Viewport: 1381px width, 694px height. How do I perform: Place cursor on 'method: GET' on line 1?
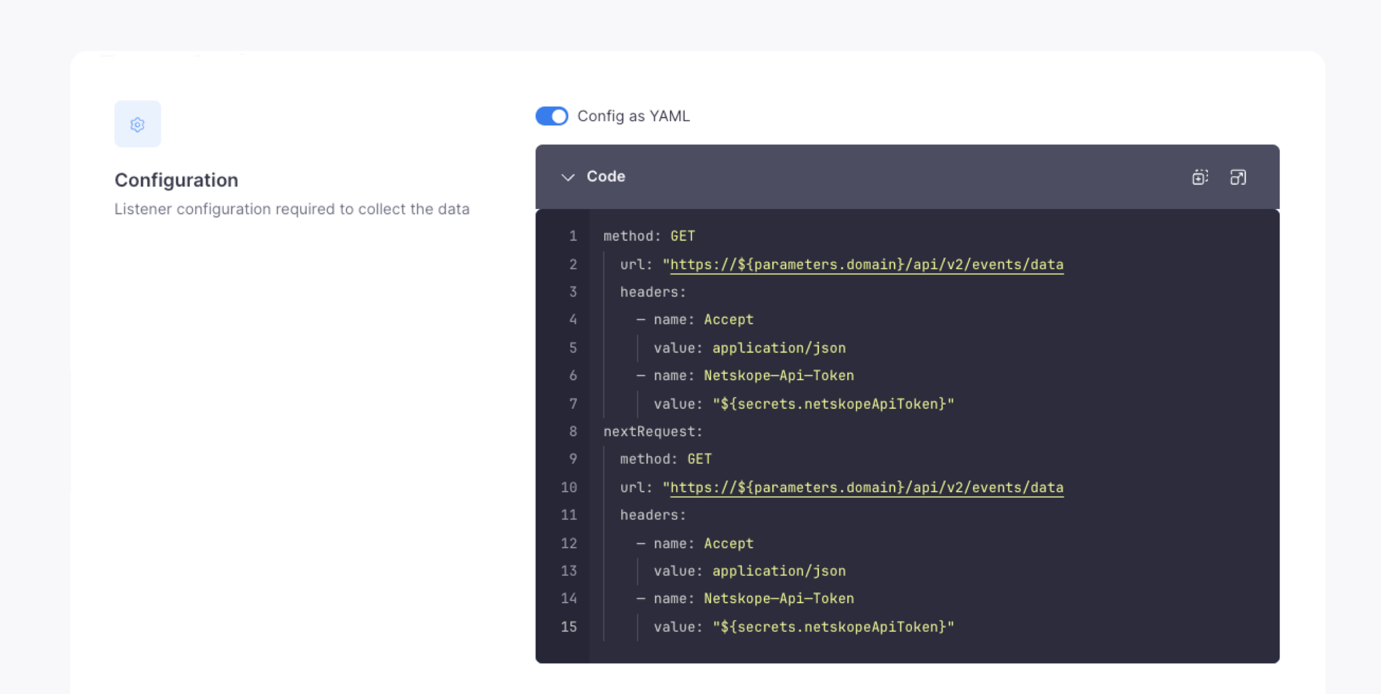coord(649,236)
